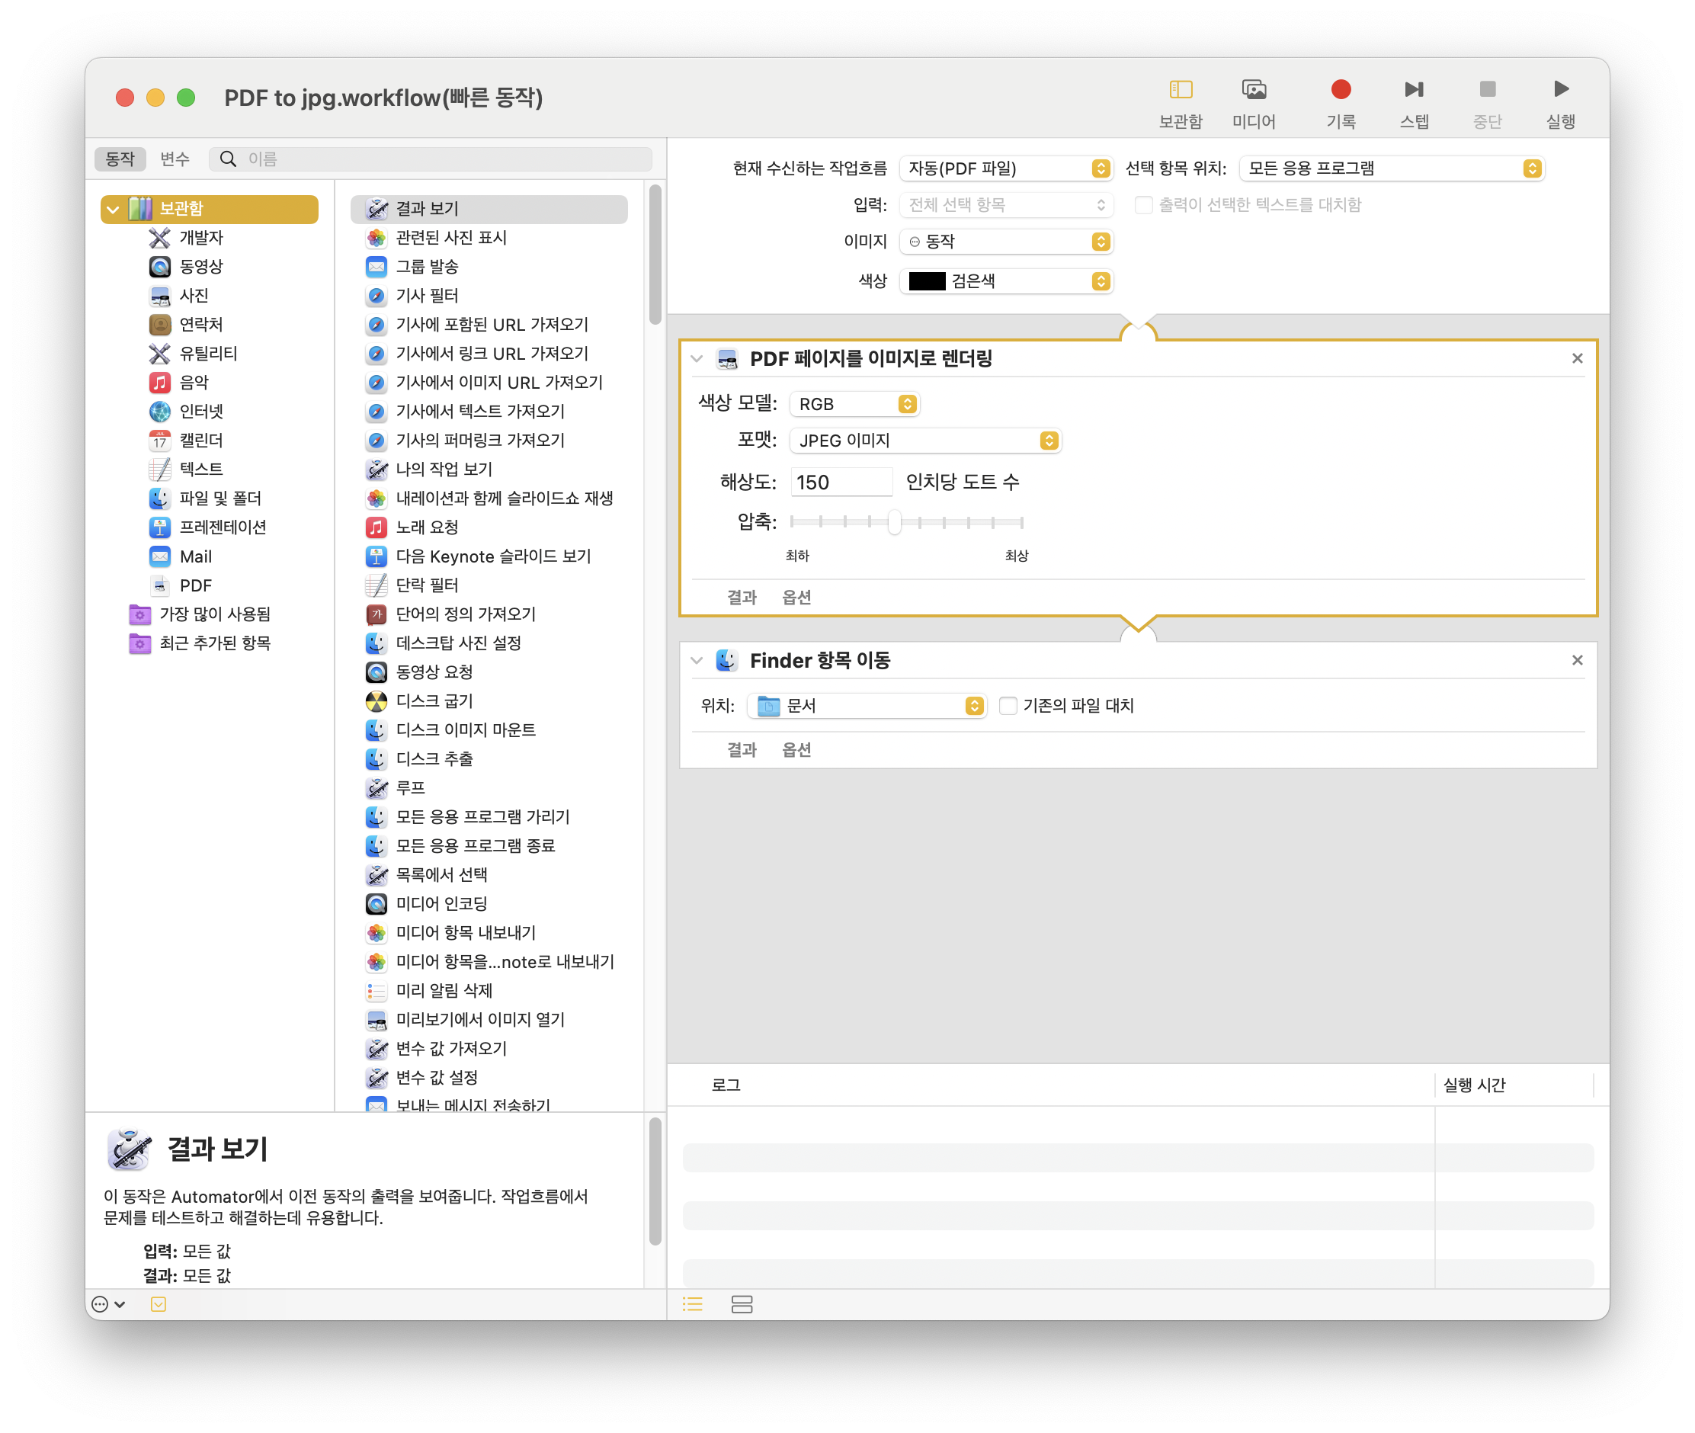Step through the workflow using 스텝
This screenshot has height=1433, width=1695.
1415,101
